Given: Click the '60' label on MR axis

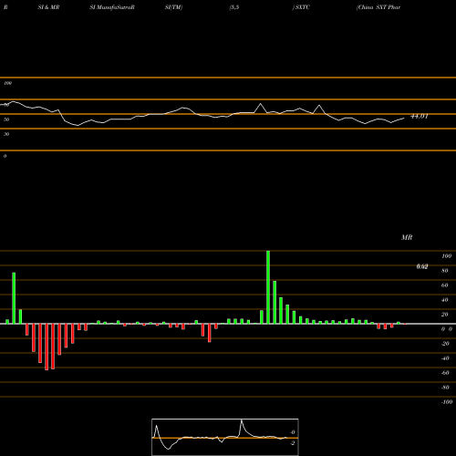Looking at the screenshot, I should point(445,285).
